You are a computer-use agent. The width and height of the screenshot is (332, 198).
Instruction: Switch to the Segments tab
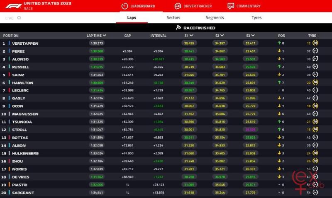[215, 17]
